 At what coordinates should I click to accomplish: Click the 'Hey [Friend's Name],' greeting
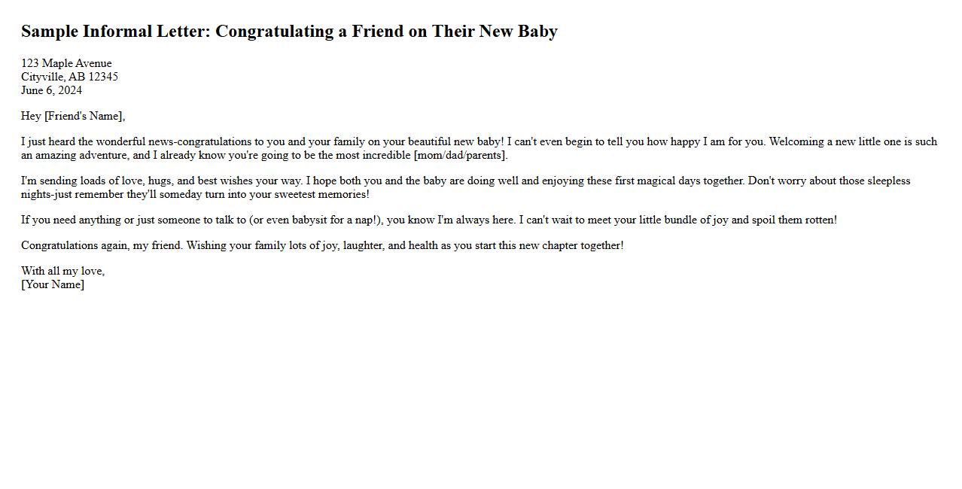(72, 116)
